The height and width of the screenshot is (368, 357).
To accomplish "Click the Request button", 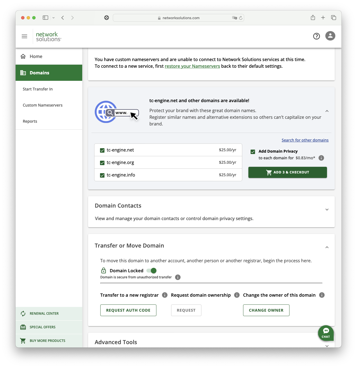I will 186,310.
